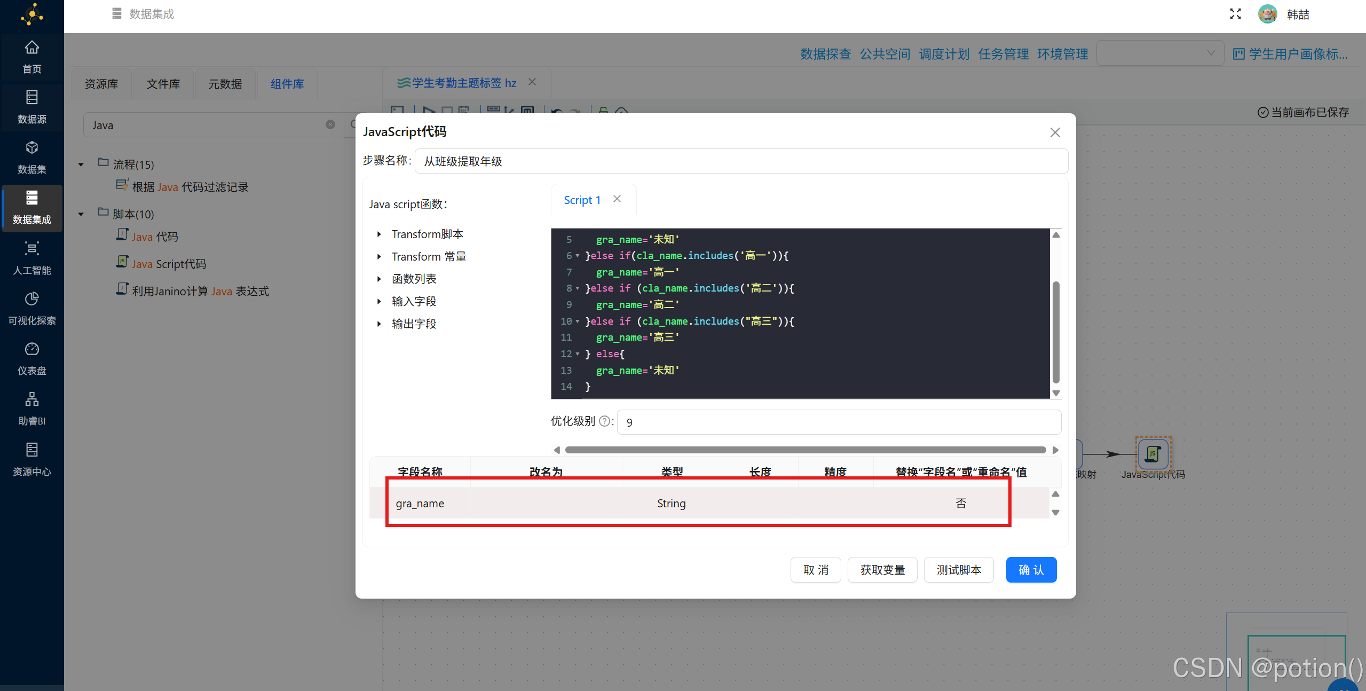Collapse the 流程(15) tree group
The width and height of the screenshot is (1366, 691).
pyautogui.click(x=81, y=164)
